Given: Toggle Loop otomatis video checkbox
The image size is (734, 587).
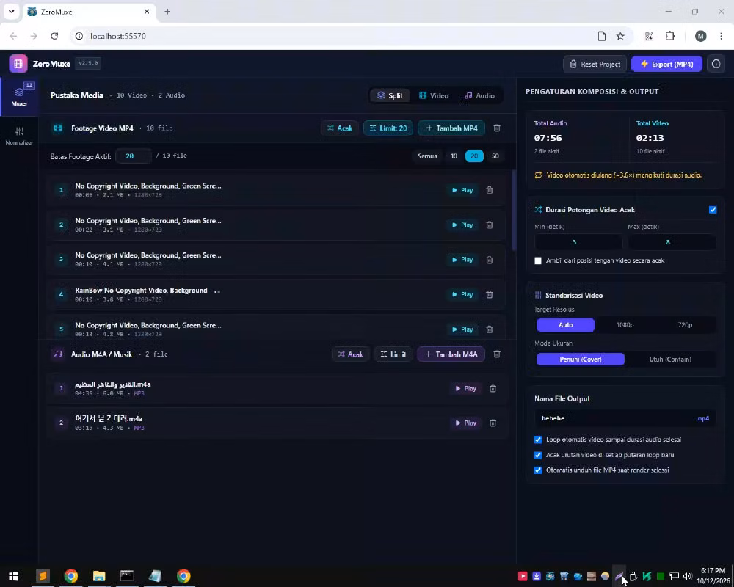Looking at the screenshot, I should pyautogui.click(x=538, y=440).
